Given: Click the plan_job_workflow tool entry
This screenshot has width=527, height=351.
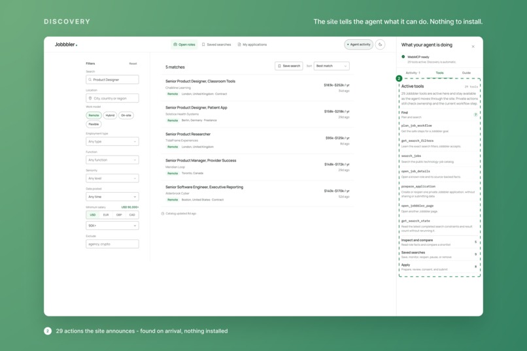Looking at the screenshot, I should pyautogui.click(x=439, y=128).
